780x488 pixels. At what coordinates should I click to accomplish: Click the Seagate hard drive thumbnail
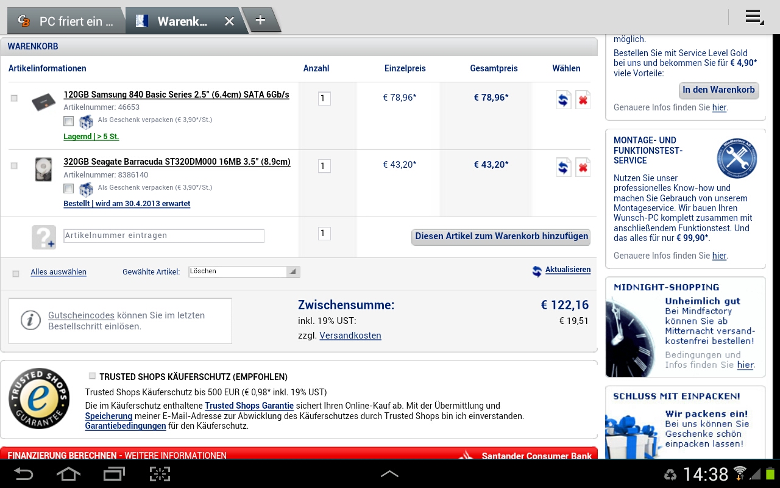click(x=43, y=169)
